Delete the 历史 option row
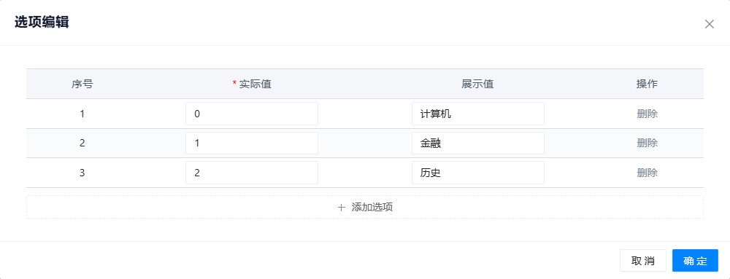This screenshot has width=730, height=279. [x=647, y=173]
